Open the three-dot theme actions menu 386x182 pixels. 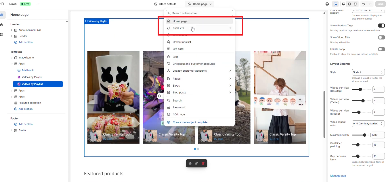click(38, 4)
